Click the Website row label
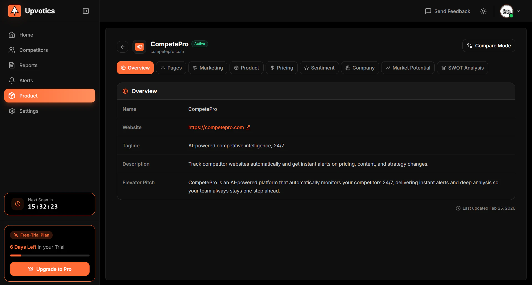The image size is (532, 285). [132, 127]
